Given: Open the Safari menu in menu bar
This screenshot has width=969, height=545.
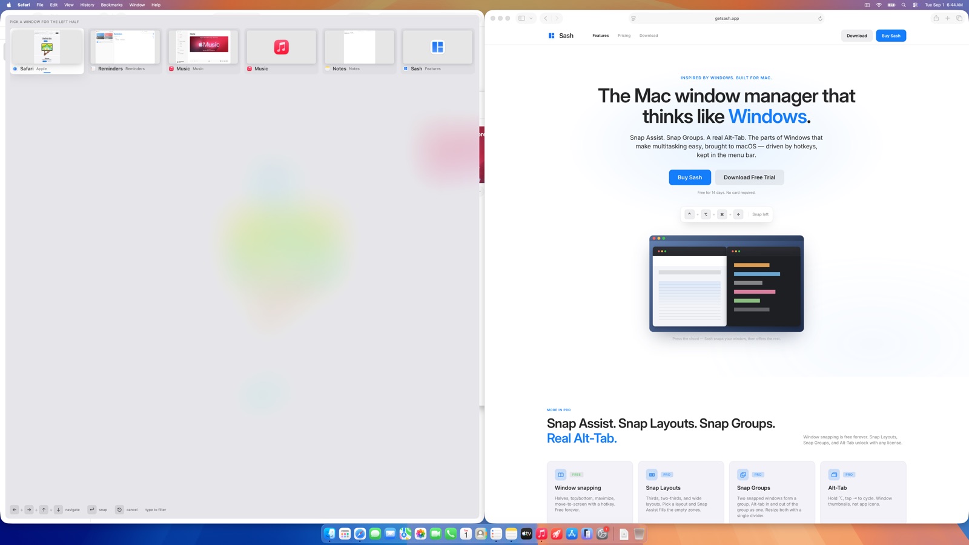Looking at the screenshot, I should pyautogui.click(x=24, y=5).
